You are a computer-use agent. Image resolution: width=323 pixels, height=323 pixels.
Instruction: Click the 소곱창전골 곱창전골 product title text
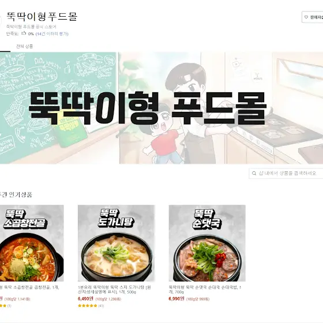(x=29, y=287)
